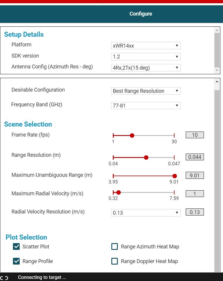
Task: Click the Frame Rate value field
Action: tap(195, 135)
